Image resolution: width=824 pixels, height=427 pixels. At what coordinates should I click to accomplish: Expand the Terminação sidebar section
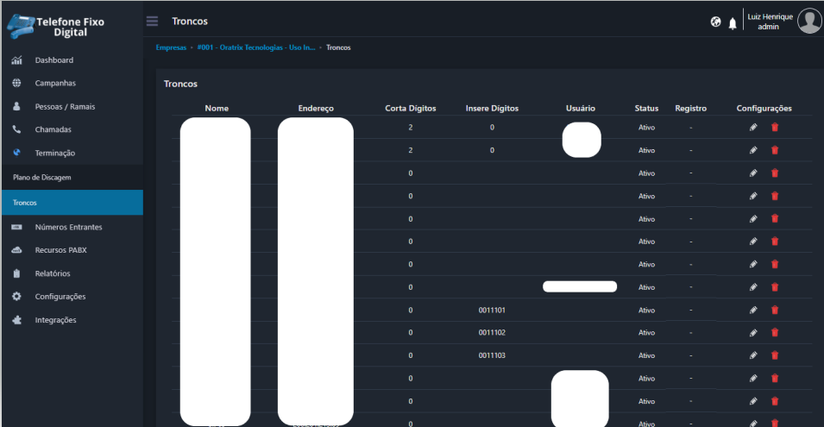(55, 153)
